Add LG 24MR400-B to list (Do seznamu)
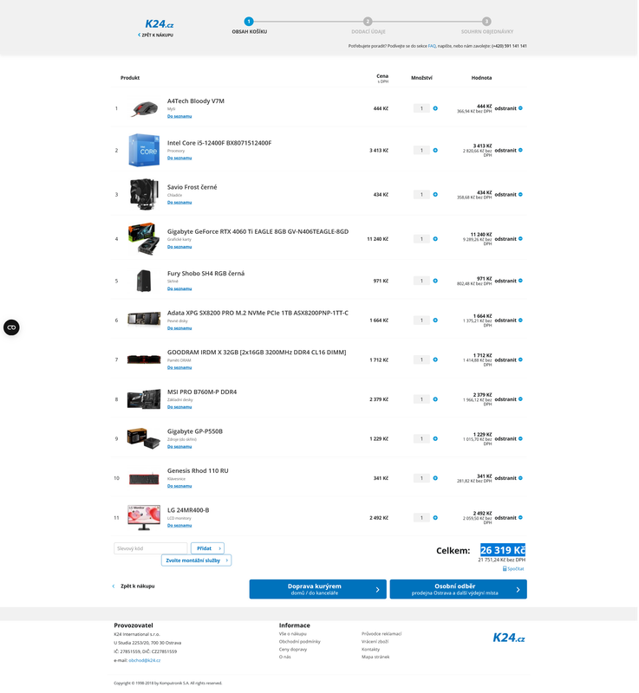This screenshot has height=693, width=639. 180,526
